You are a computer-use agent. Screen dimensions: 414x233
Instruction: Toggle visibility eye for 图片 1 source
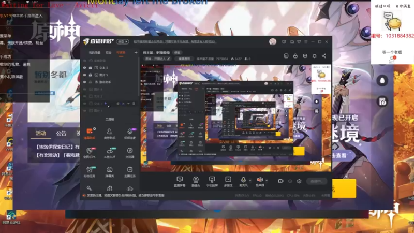84,111
